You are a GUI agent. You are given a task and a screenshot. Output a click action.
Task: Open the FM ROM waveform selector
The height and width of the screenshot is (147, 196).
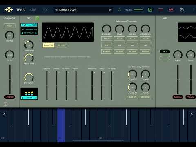[29, 29]
